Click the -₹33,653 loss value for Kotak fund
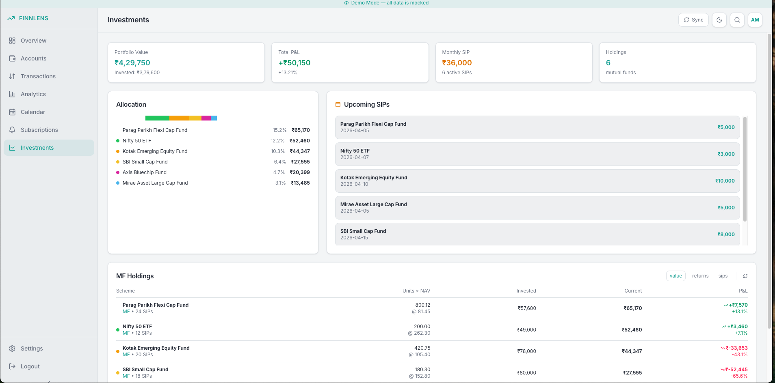The height and width of the screenshot is (383, 775). click(737, 348)
